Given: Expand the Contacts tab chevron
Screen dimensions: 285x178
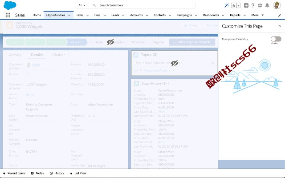Looking at the screenshot, I should (x=170, y=16).
